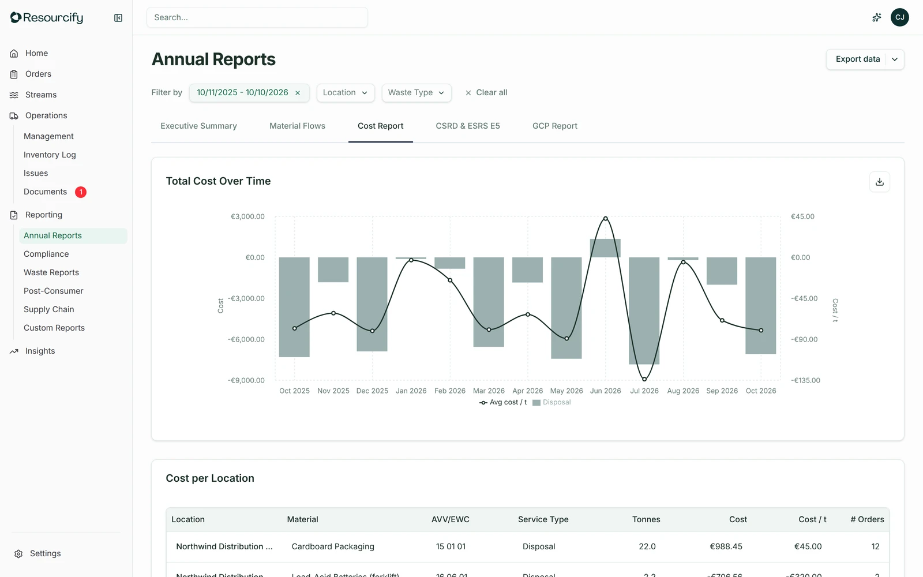The image size is (923, 577).
Task: Open Supply Chain in the sidebar
Action: pos(73,309)
